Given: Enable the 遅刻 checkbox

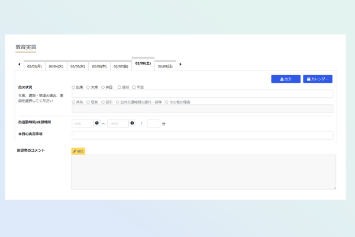Looking at the screenshot, I should click(x=119, y=87).
